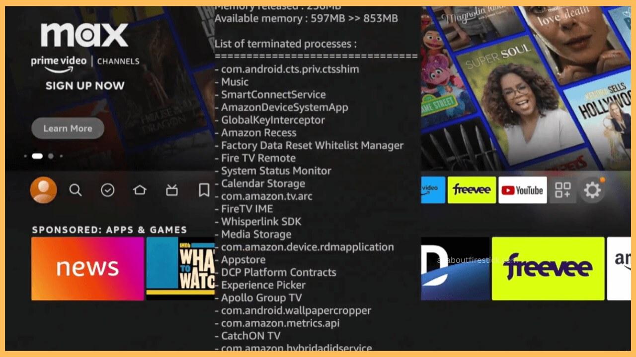Screen dimensions: 636x357
Task: Open the bookmark watchlist icon
Action: pos(204,190)
